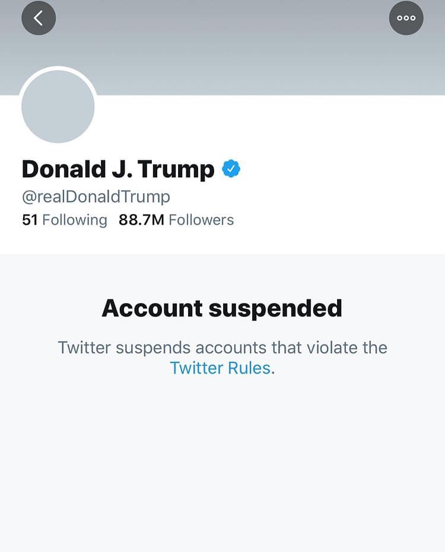Click the word "Trump" in the display name
This screenshot has width=445, height=552.
click(x=177, y=170)
